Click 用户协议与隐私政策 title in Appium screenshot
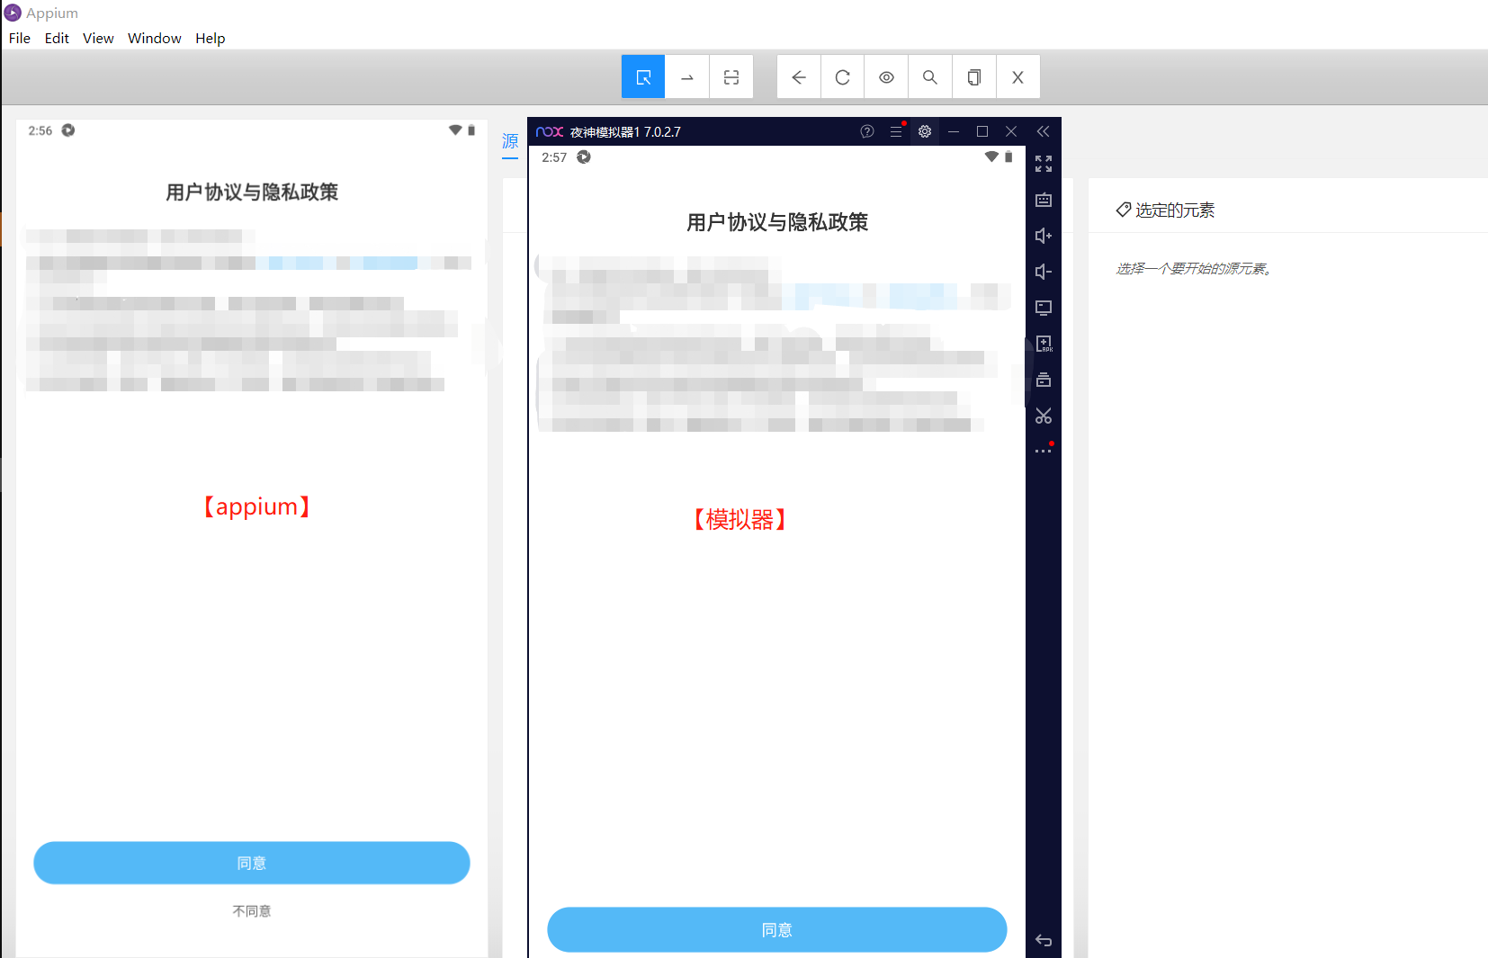The height and width of the screenshot is (958, 1488). point(252,192)
